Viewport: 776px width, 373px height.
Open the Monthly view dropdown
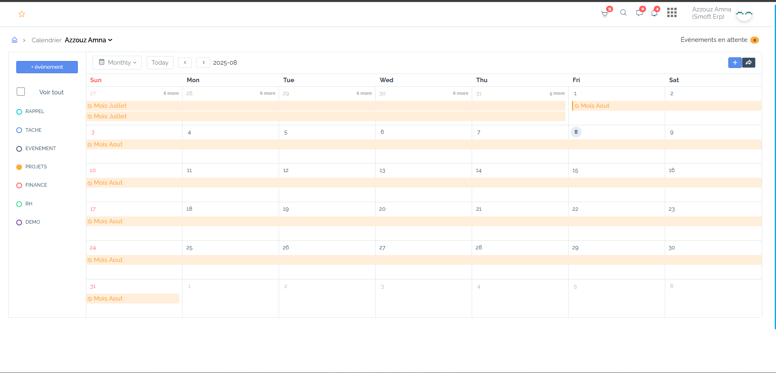point(117,63)
